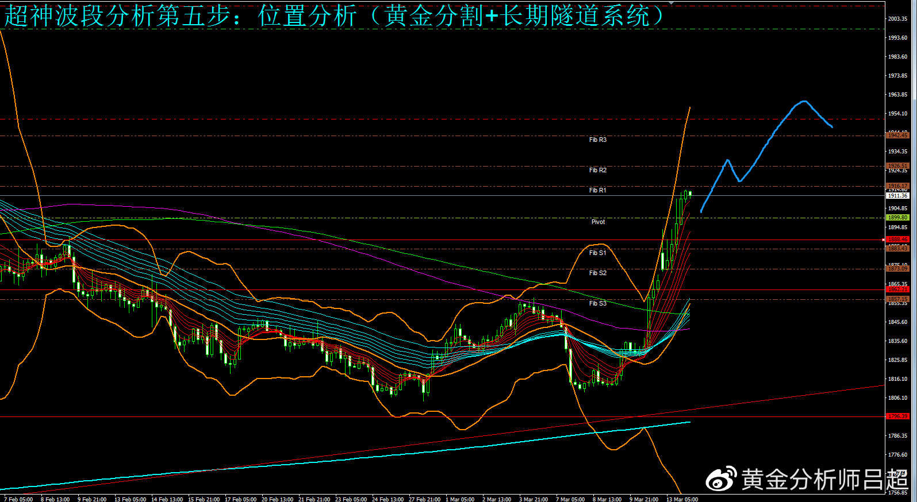Select the 14 Feb 13:00 time label
917x502 pixels.
167,499
